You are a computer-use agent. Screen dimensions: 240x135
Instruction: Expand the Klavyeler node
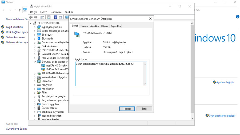pyautogui.click(x=35, y=85)
